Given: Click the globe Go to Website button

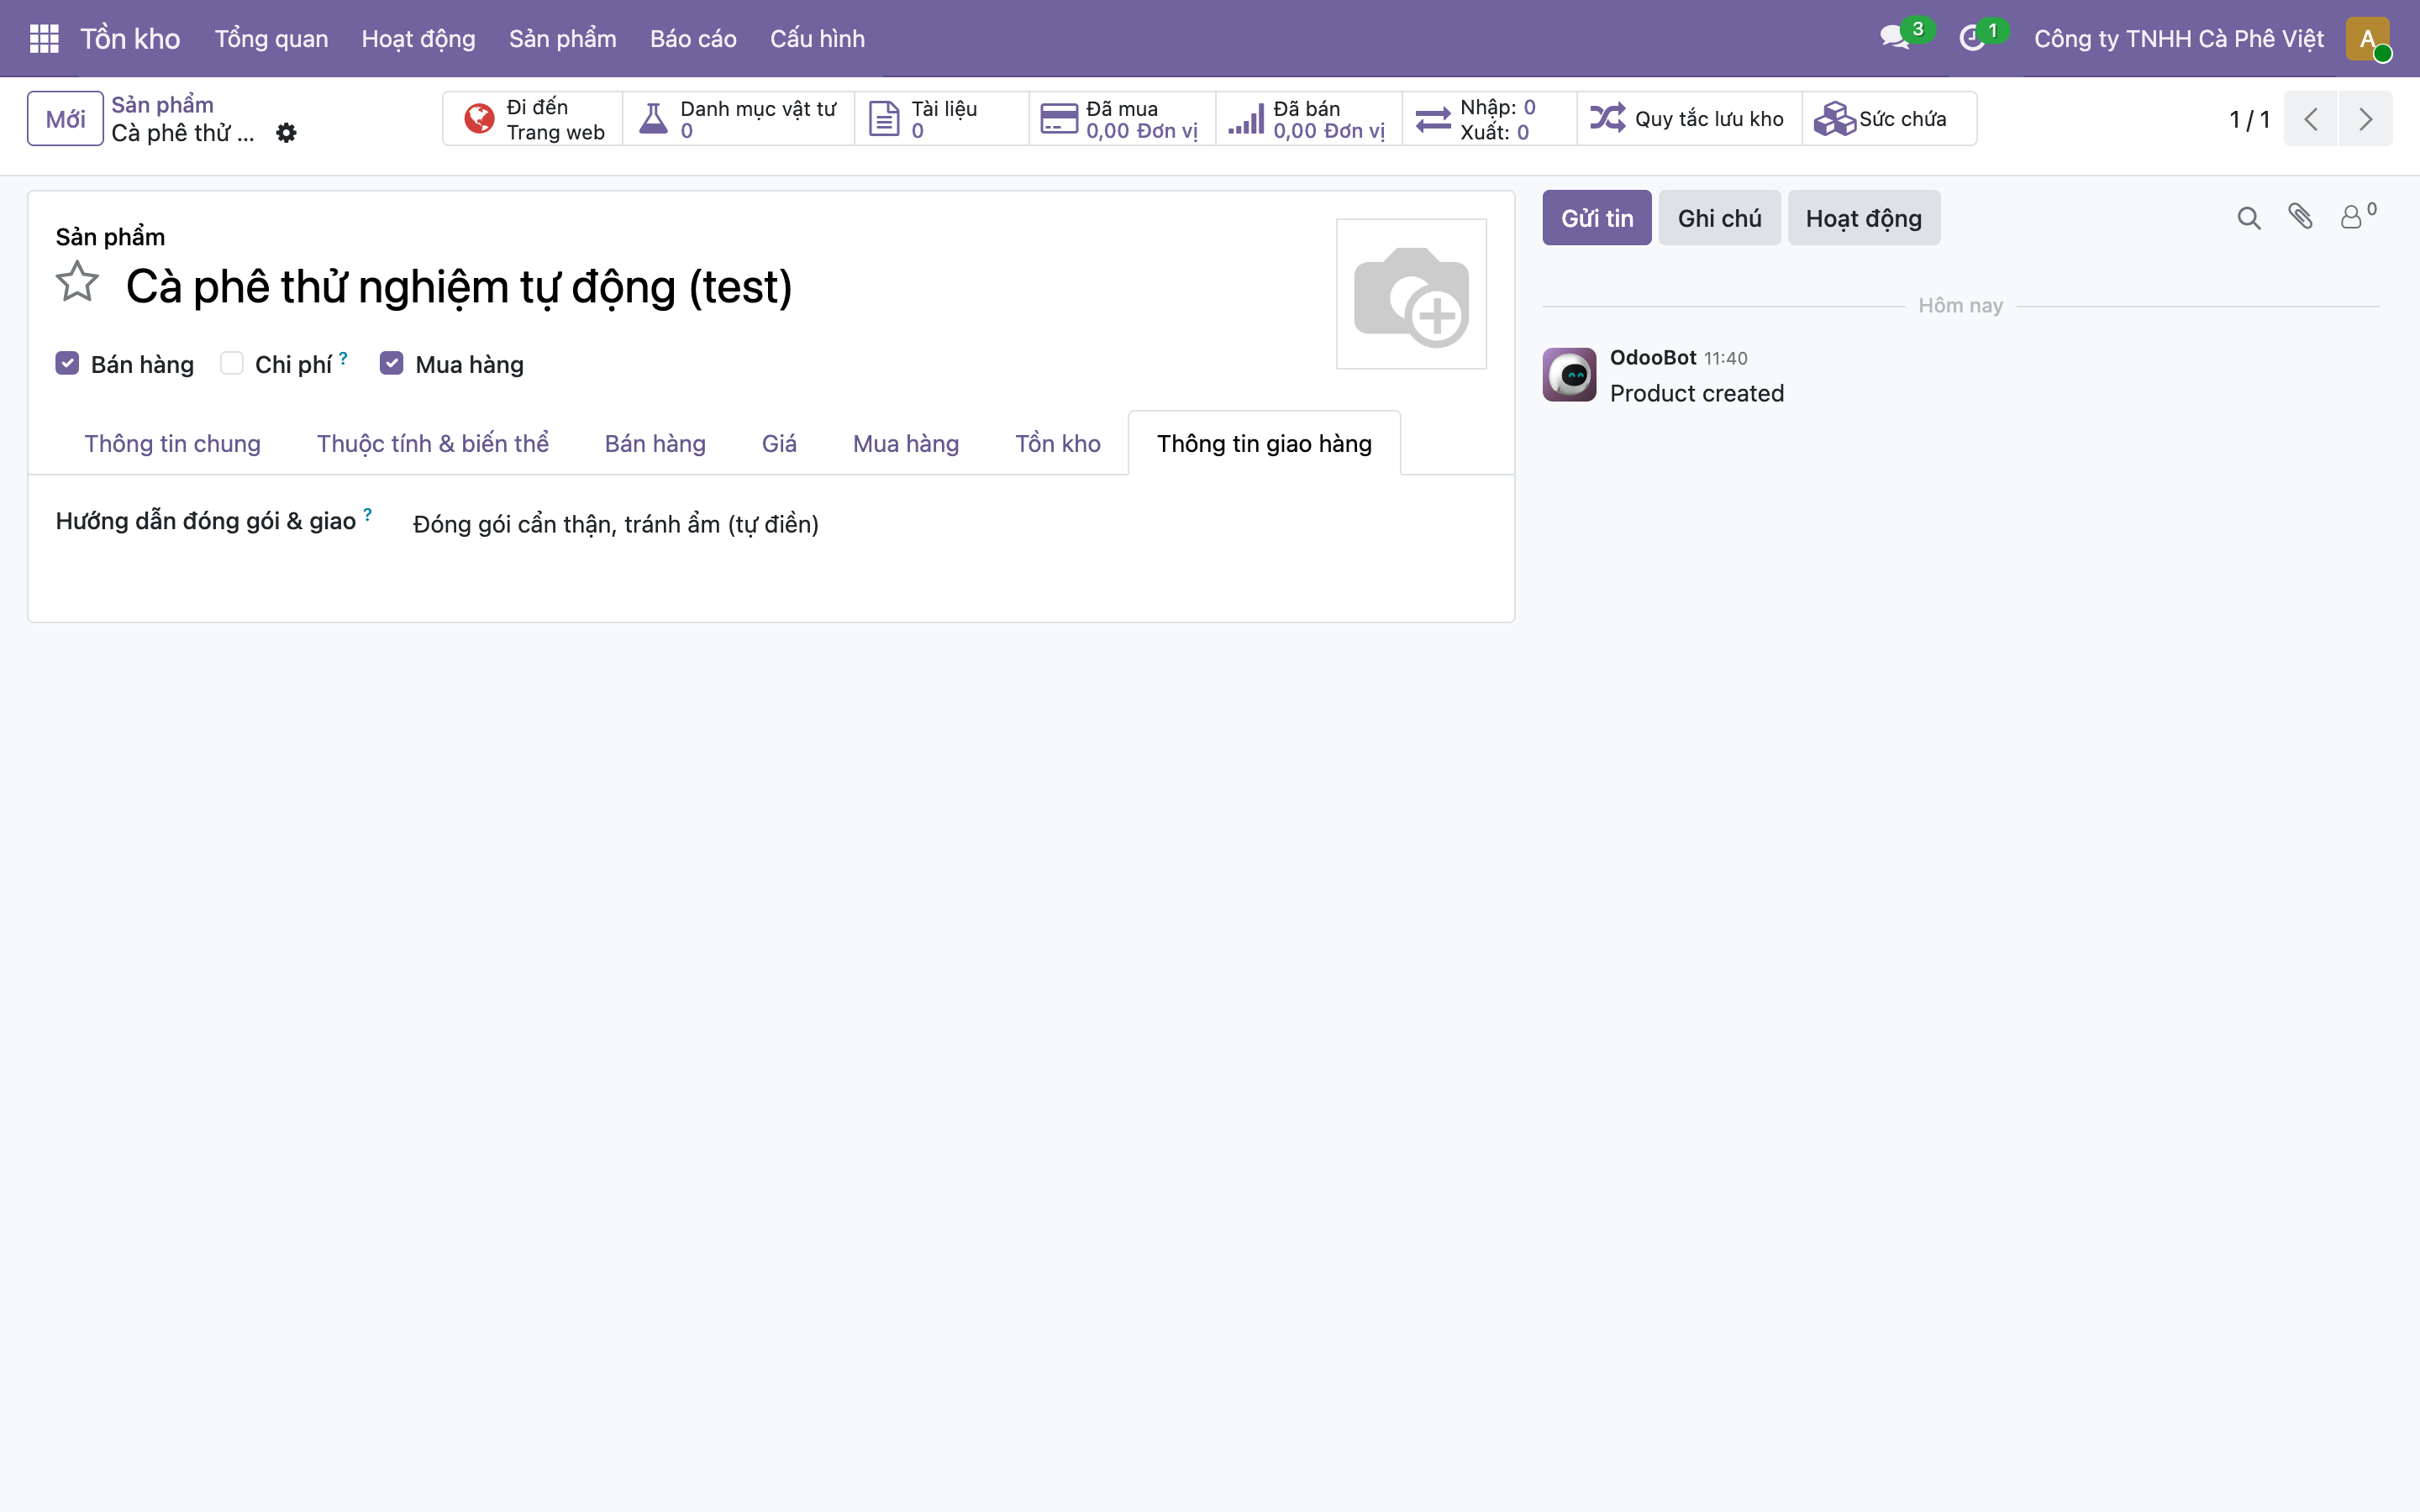Looking at the screenshot, I should [x=533, y=119].
